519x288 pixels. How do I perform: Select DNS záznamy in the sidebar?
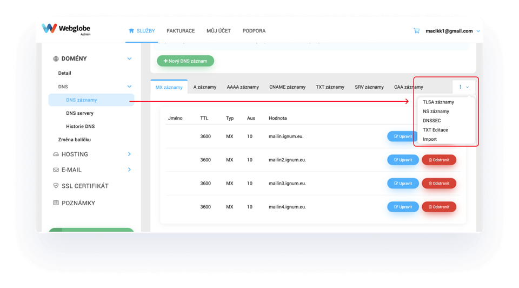click(91, 100)
